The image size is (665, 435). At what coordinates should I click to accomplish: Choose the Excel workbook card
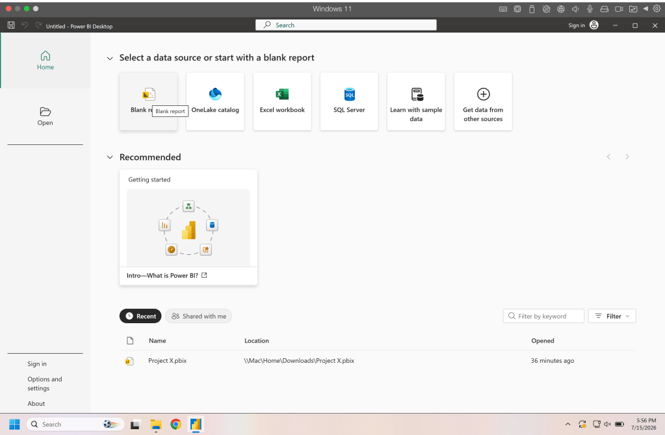click(x=282, y=101)
